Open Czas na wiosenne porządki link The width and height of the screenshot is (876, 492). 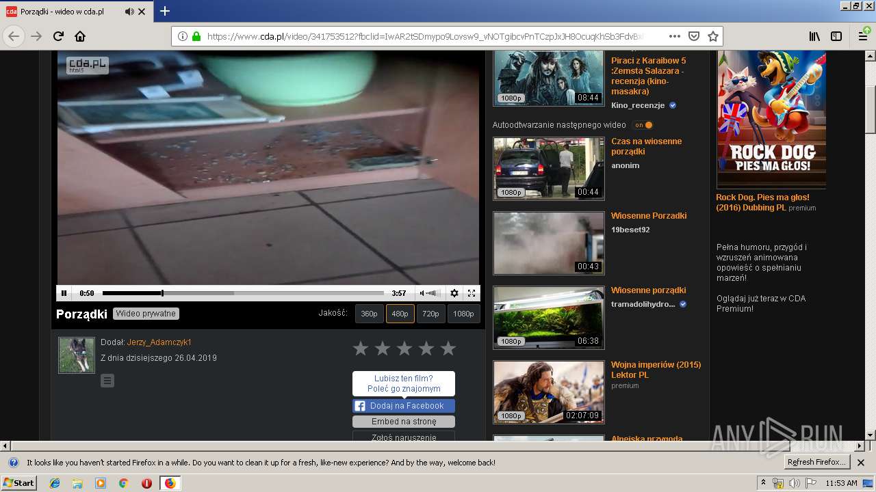tap(646, 146)
